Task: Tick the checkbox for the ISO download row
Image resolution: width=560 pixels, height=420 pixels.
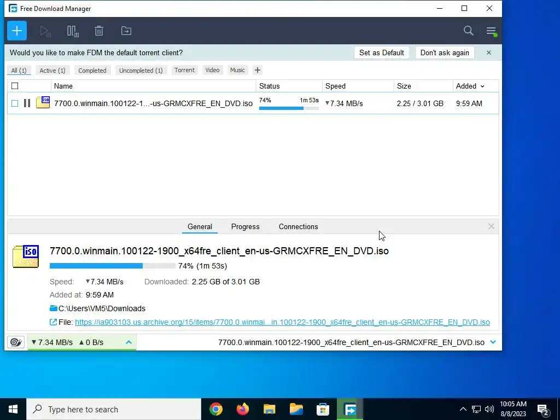Action: [x=15, y=103]
